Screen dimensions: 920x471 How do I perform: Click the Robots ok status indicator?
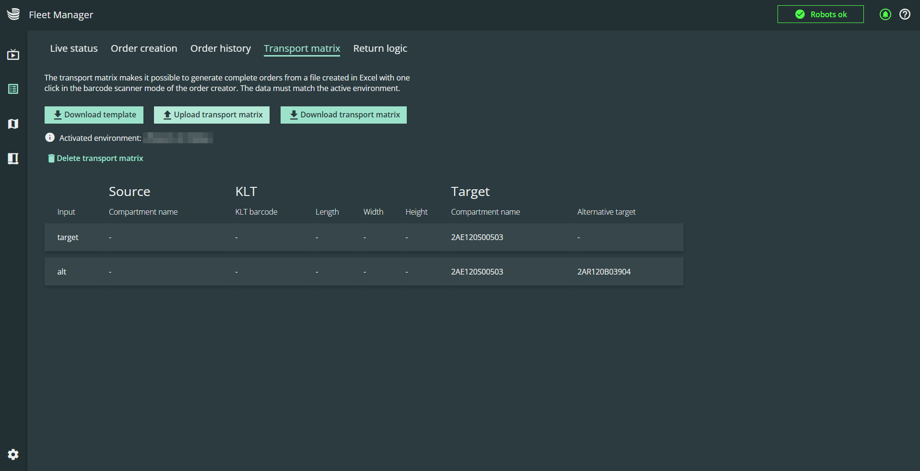(820, 14)
